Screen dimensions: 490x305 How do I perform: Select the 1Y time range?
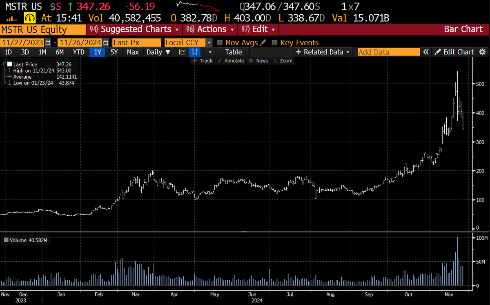[97, 52]
